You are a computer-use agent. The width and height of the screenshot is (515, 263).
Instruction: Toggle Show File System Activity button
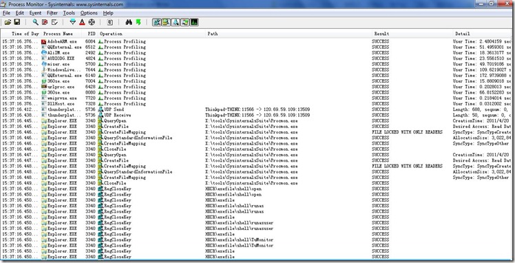166,22
